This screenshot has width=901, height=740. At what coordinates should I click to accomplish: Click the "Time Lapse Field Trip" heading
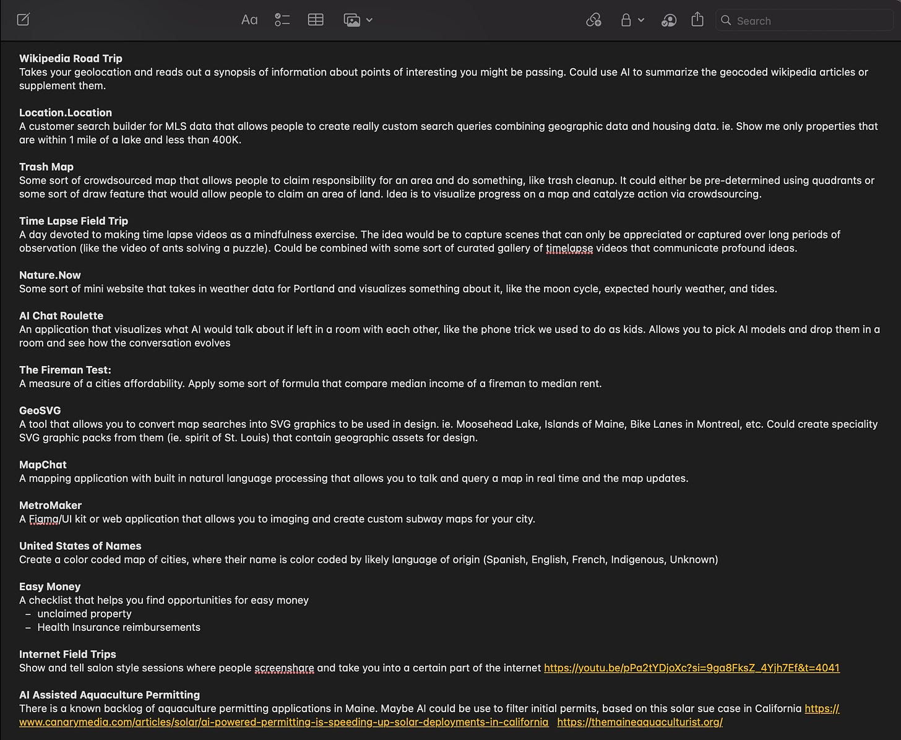click(x=74, y=221)
